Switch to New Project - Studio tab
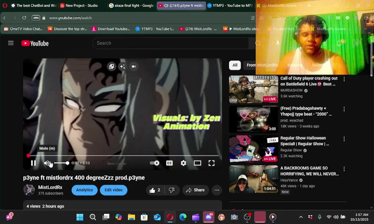Screen dimensions: 374x224 tap(81, 6)
